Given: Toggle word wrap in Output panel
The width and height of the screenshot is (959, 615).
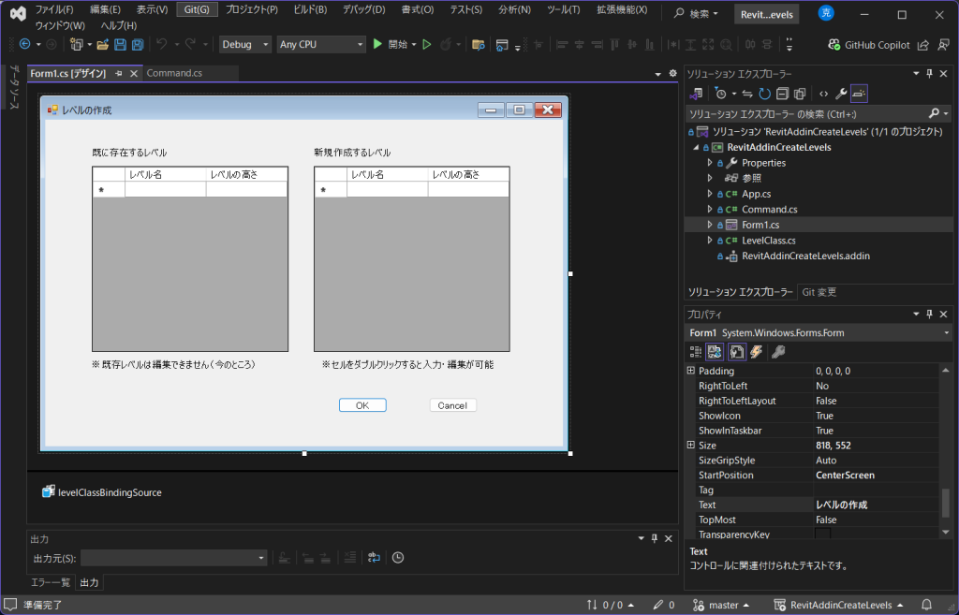Looking at the screenshot, I should pyautogui.click(x=374, y=558).
